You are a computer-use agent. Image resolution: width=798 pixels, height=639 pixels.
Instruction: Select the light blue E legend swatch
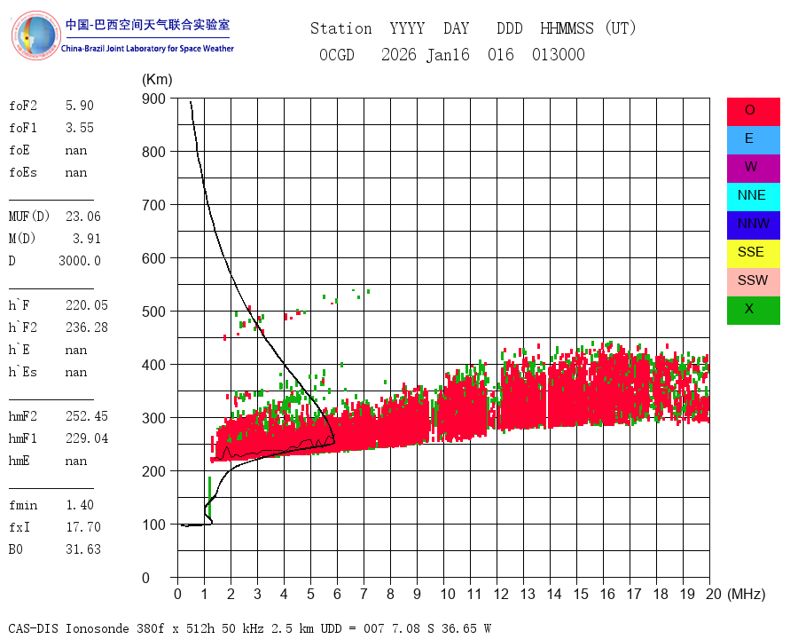(753, 140)
